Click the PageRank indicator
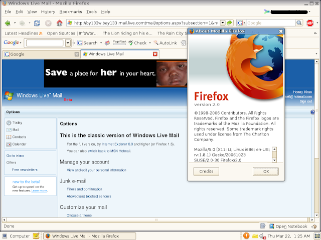Image resolution: width=321 pixels, height=240 pixels. tap(119, 42)
